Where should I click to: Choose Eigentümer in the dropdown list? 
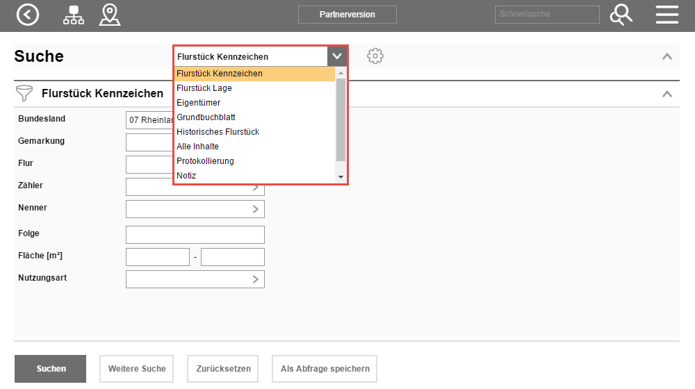point(199,103)
